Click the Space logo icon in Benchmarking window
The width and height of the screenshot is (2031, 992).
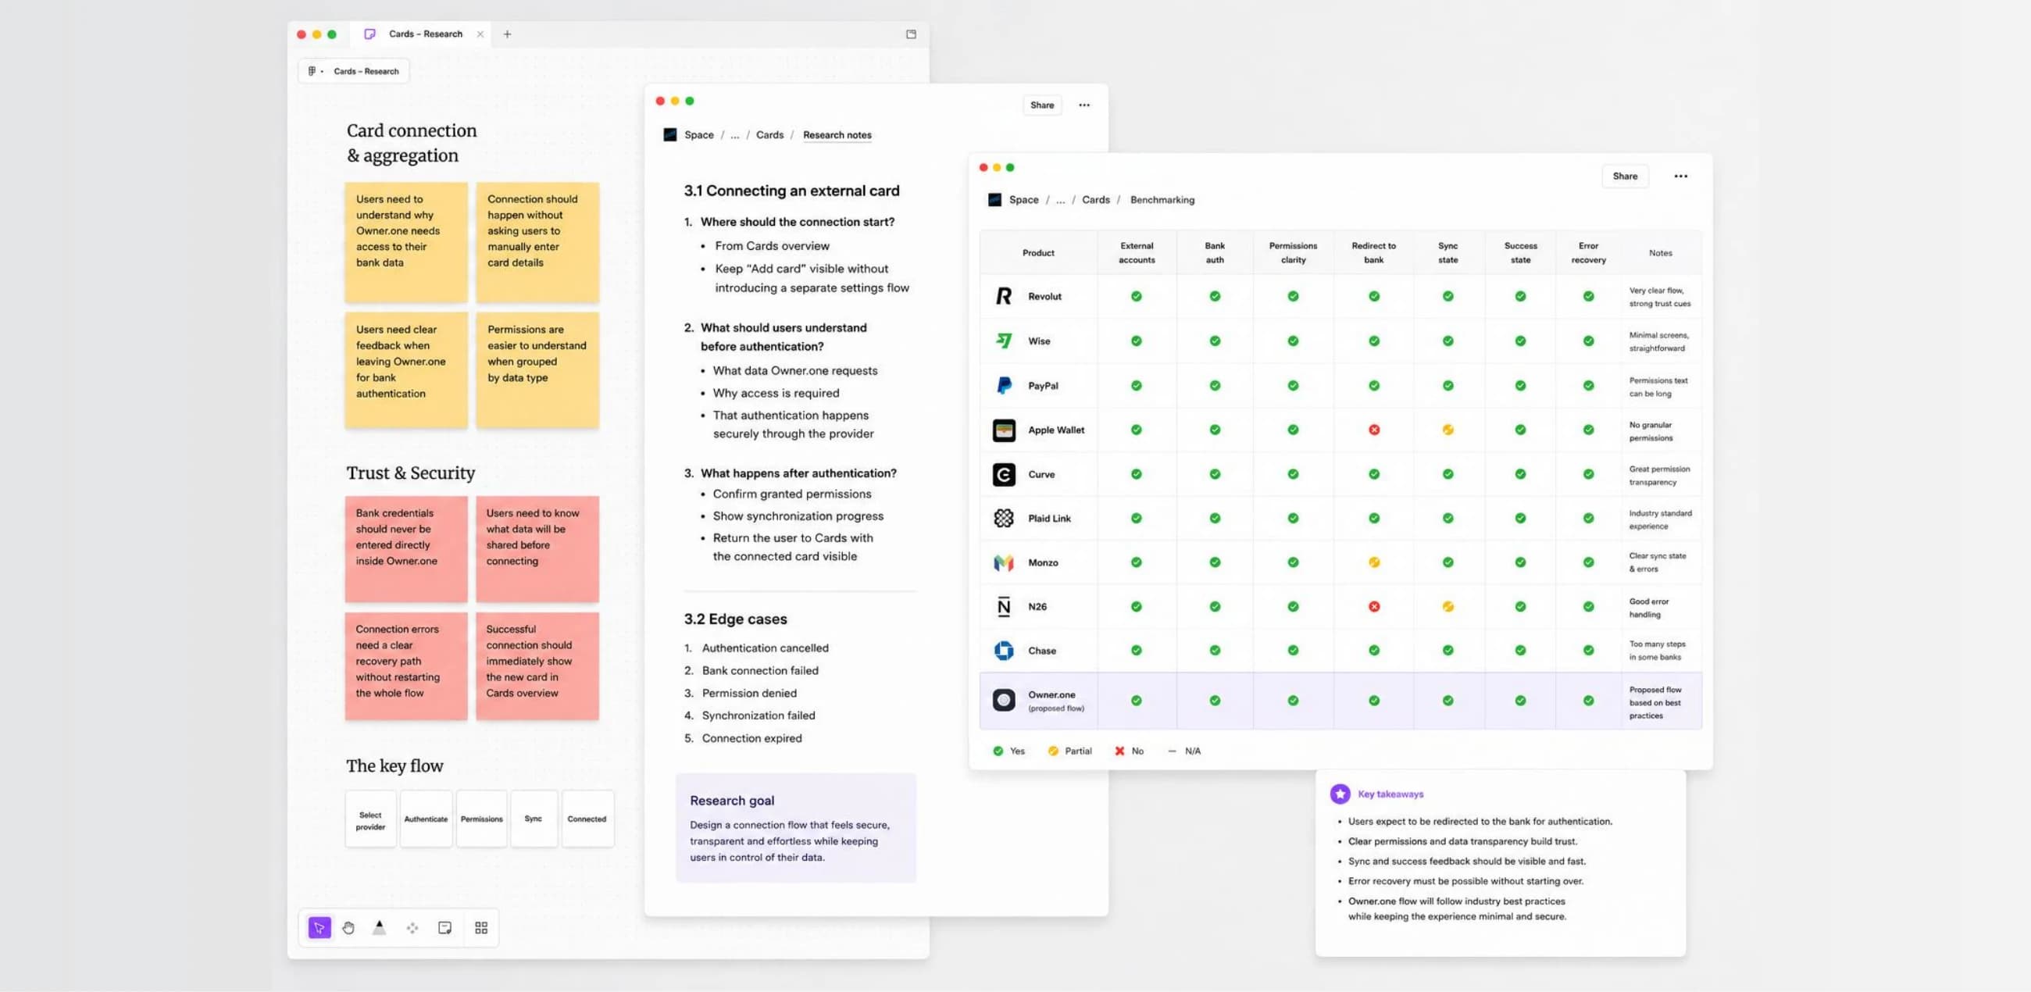point(994,199)
